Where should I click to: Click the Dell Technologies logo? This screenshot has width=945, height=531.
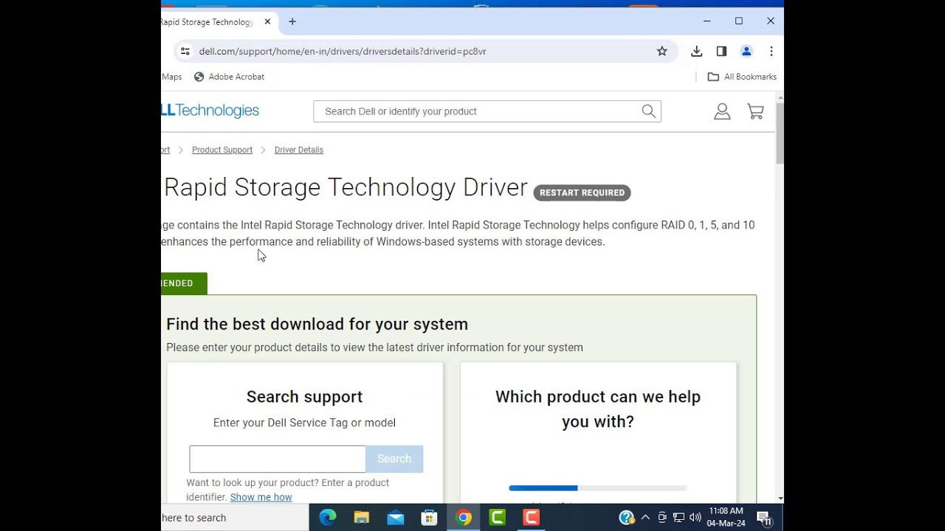tap(210, 111)
